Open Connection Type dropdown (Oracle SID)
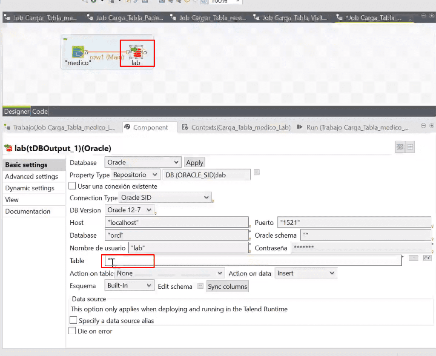Viewport: 436px width, 356px height. pos(165,198)
